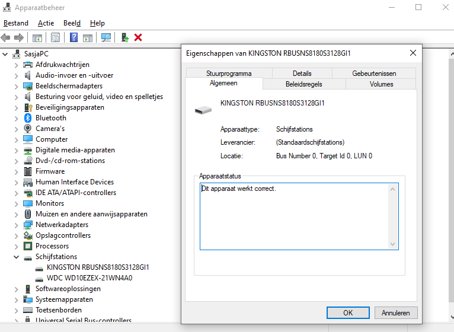Click the SasjaPC computer root icon
Image resolution: width=454 pixels, height=332 pixels.
click(x=17, y=54)
